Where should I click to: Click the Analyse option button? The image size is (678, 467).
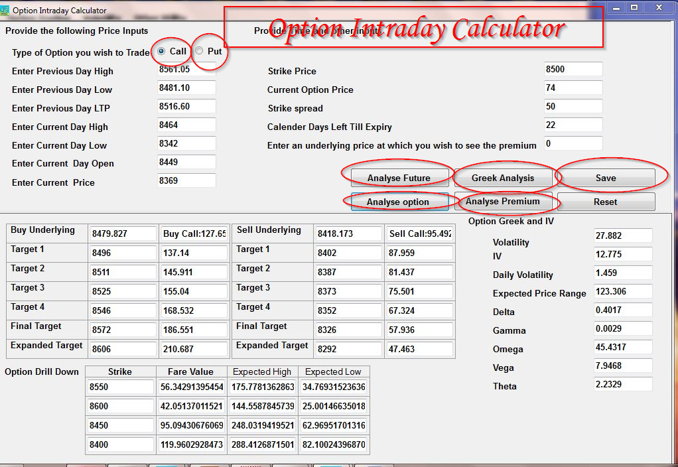click(399, 202)
